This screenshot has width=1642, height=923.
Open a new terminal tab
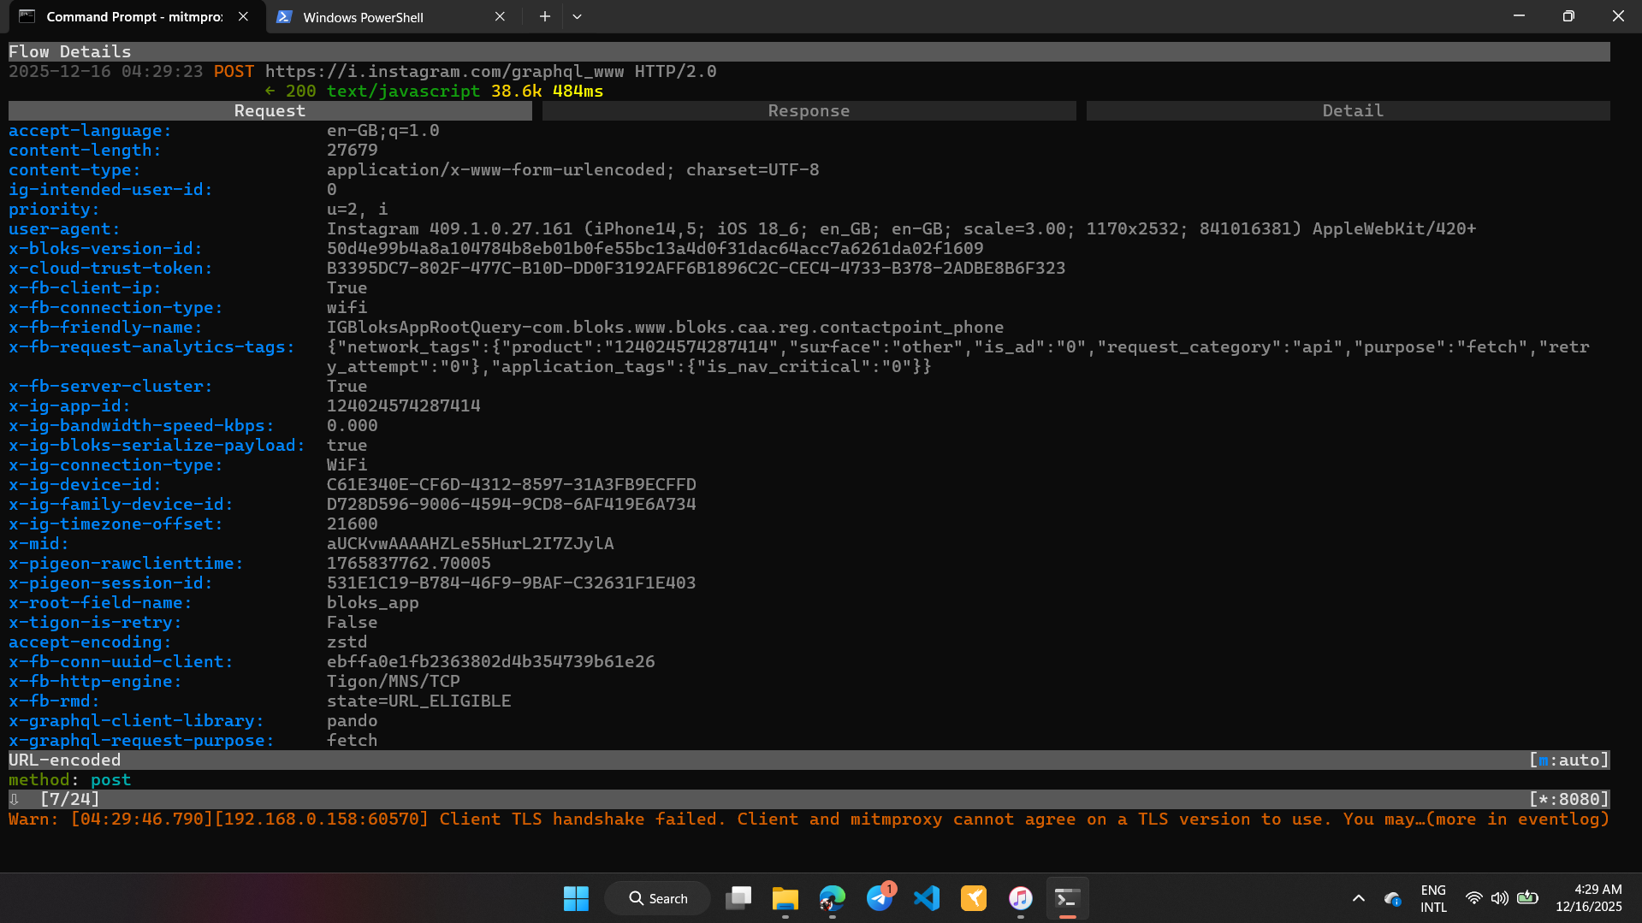(x=544, y=17)
